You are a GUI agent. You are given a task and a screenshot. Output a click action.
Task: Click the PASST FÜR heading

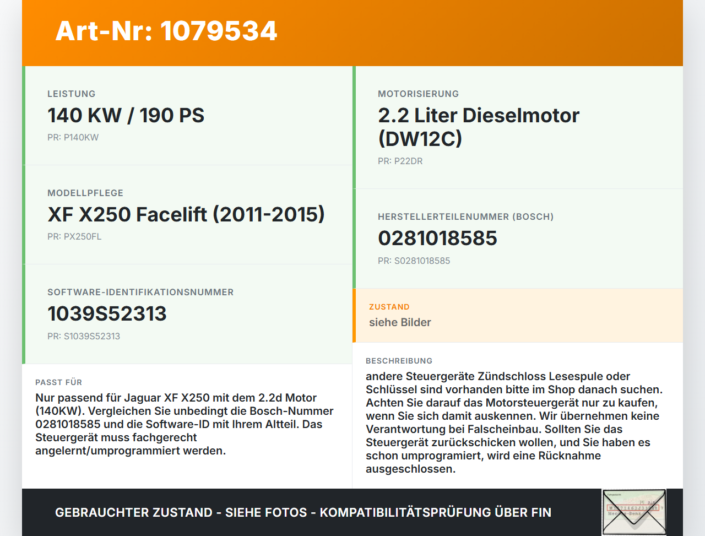click(x=58, y=382)
